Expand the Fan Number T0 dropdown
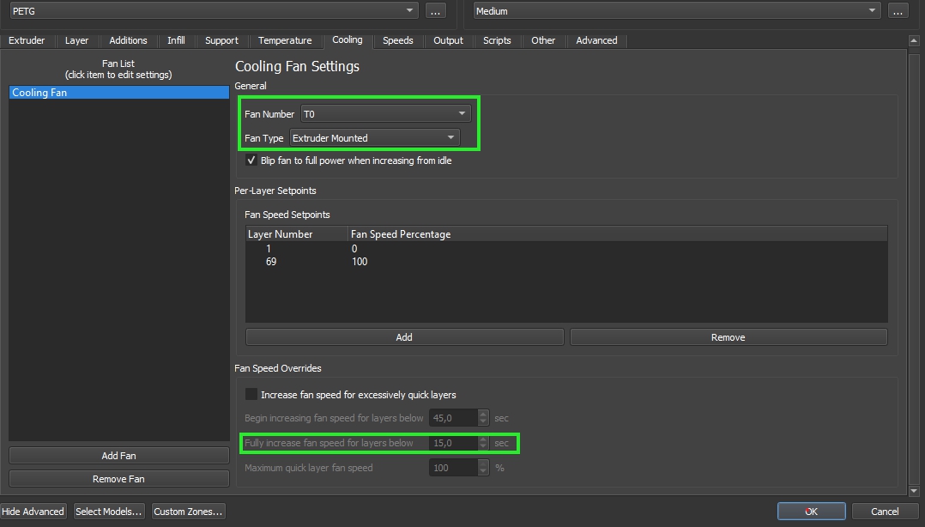This screenshot has width=925, height=527. 385,113
